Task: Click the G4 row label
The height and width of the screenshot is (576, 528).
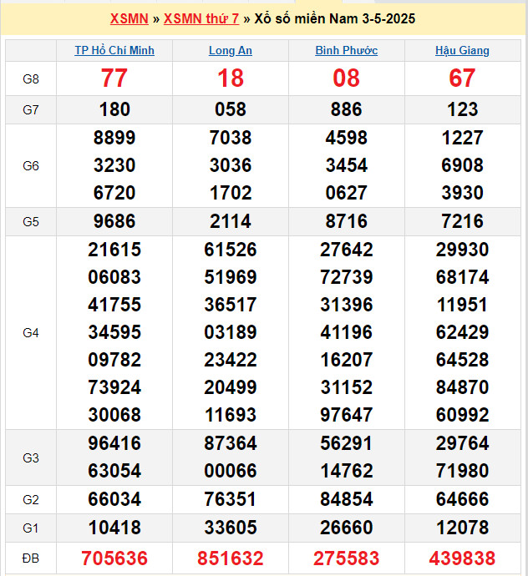Action: [x=31, y=332]
